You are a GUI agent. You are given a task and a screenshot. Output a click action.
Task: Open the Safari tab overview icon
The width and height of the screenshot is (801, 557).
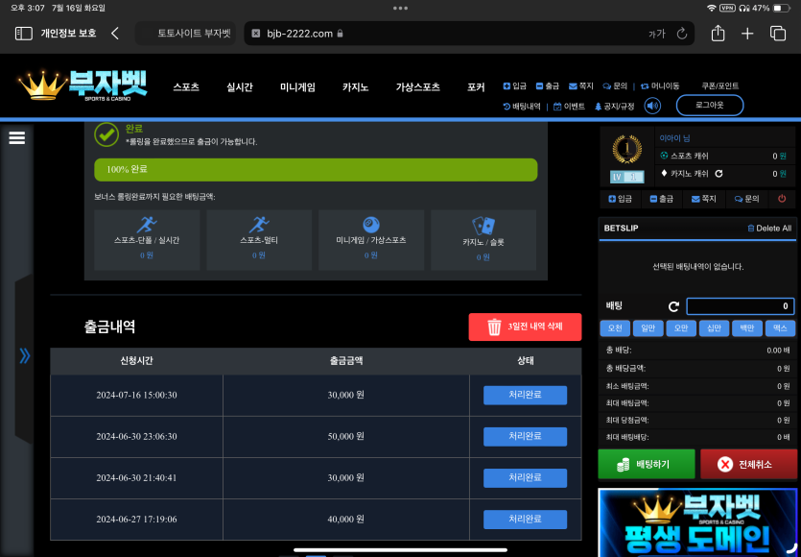778,34
